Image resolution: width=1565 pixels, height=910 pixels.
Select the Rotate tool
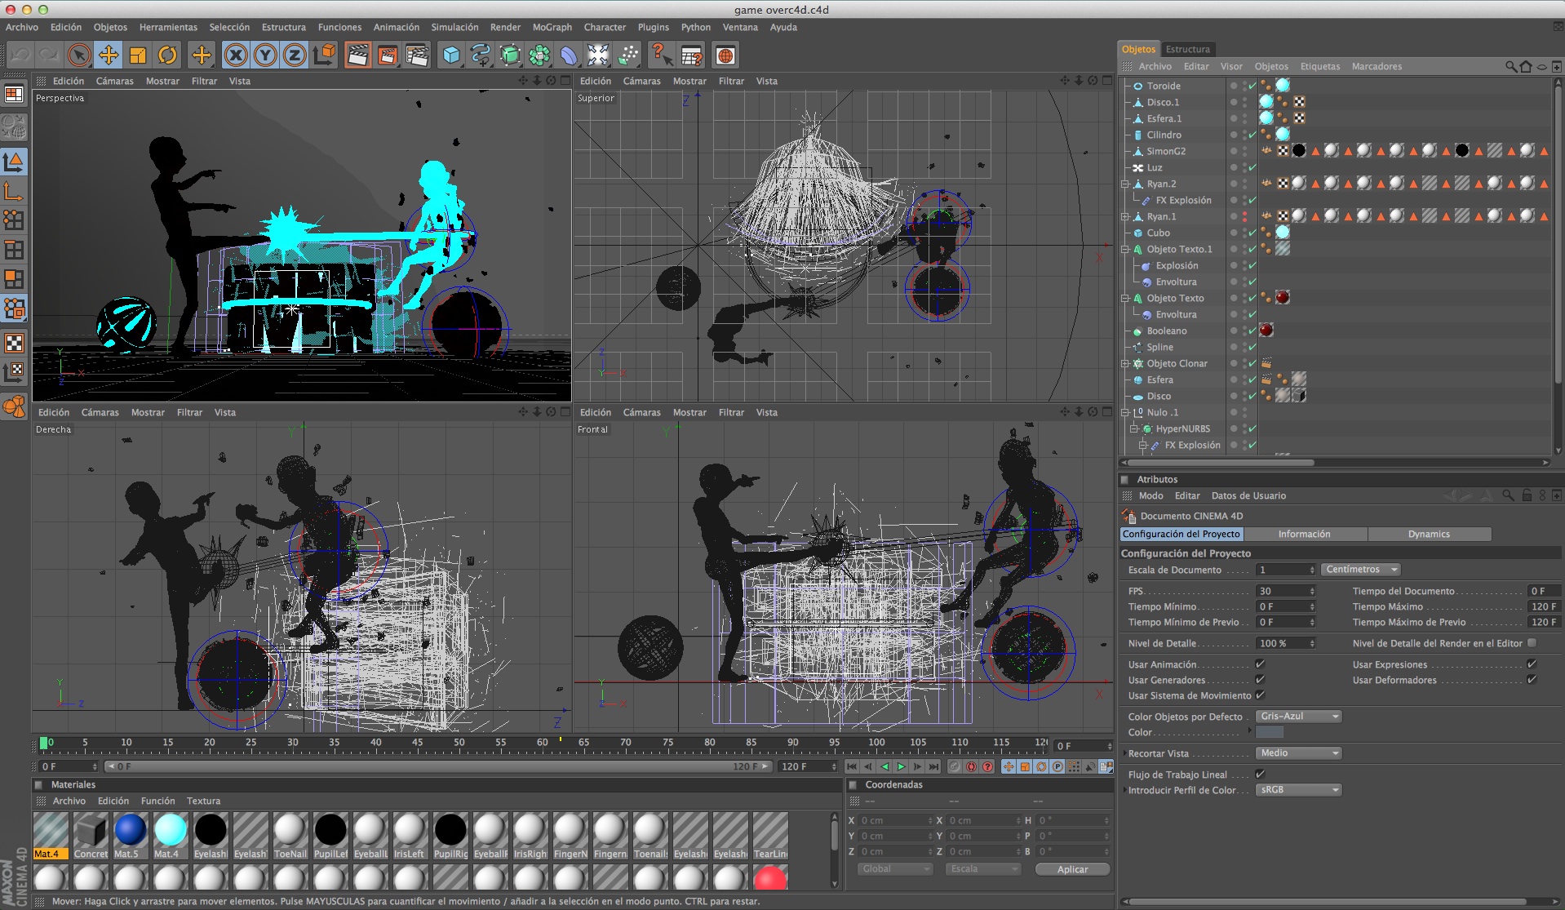167,55
